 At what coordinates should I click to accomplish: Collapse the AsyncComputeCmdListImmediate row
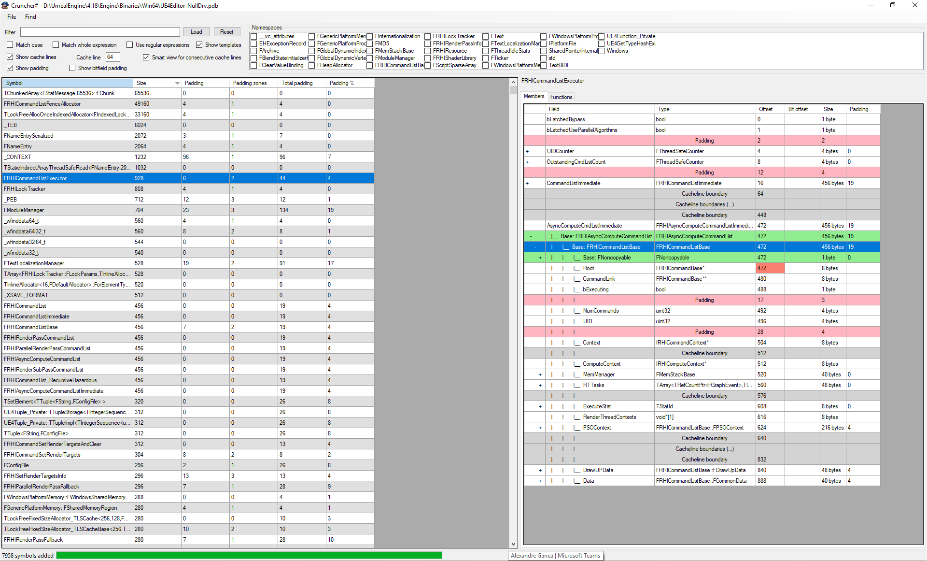coord(527,226)
